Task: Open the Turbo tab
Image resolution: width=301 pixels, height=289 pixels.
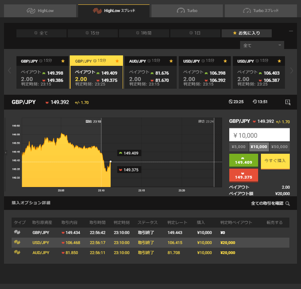Action: coord(187,11)
